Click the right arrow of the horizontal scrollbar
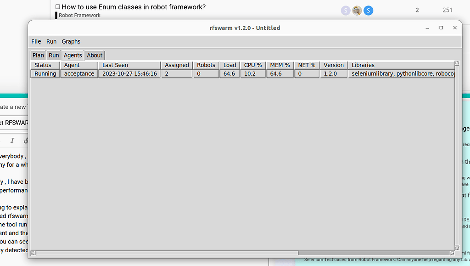This screenshot has width=470, height=266. coord(452,253)
